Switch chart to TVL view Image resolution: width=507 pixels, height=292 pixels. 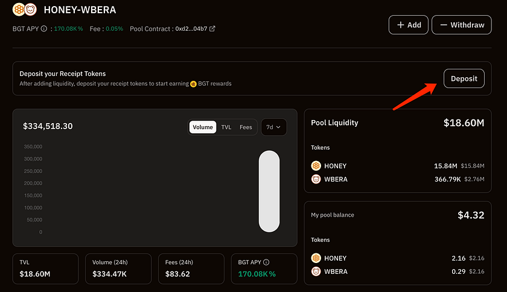226,127
